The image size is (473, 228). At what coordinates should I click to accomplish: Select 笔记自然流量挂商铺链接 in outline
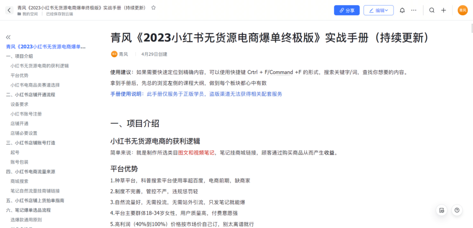35,191
